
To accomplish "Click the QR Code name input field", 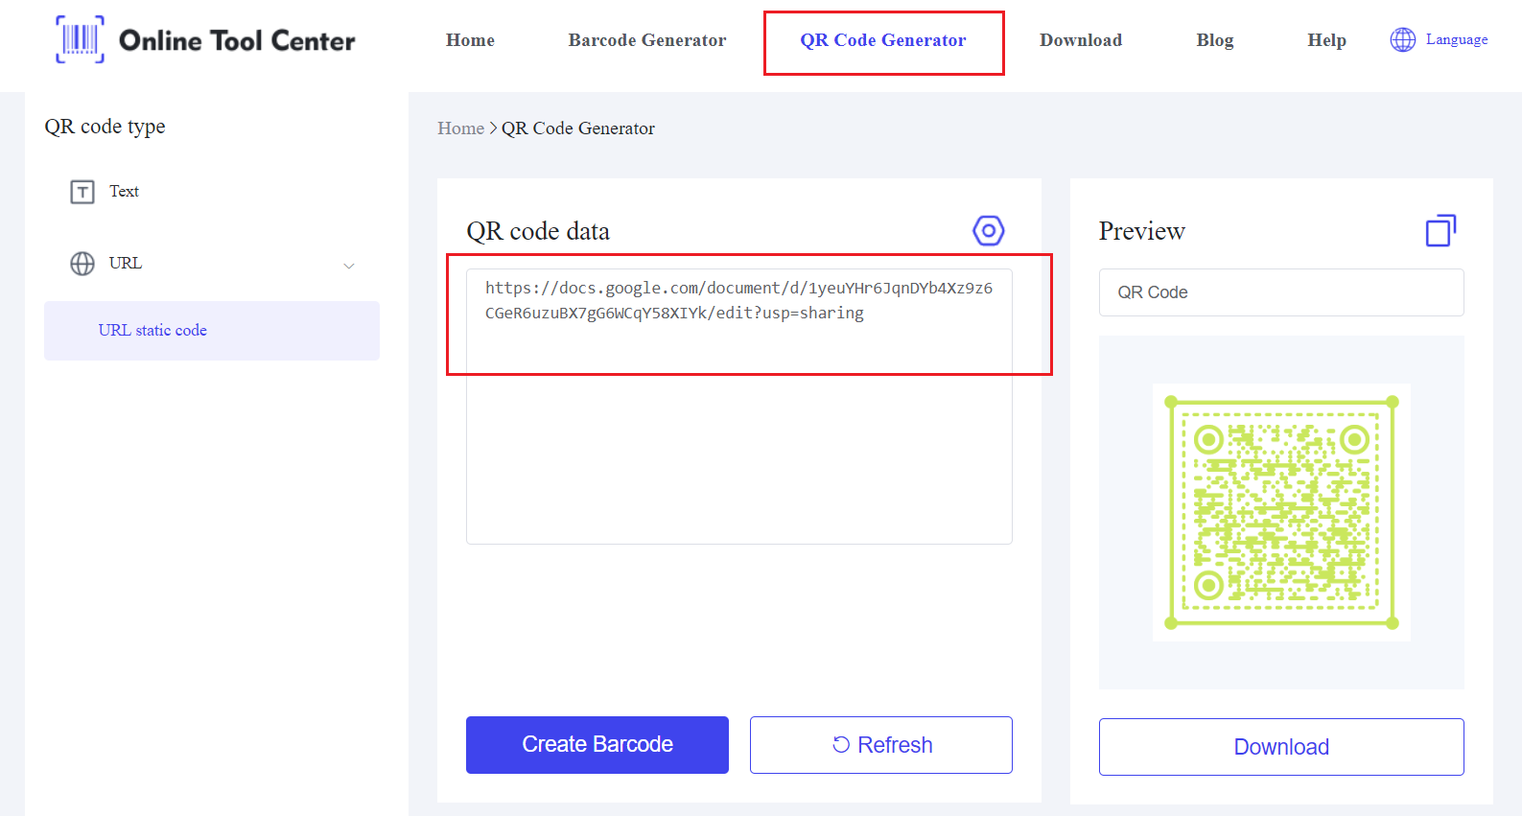I will point(1281,292).
